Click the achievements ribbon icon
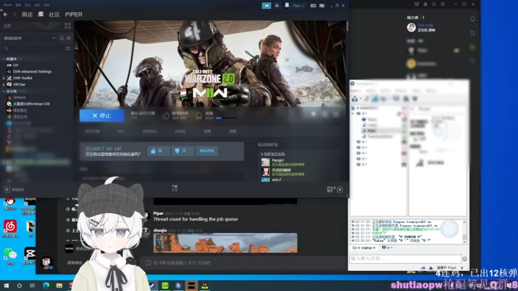 pyautogui.click(x=199, y=116)
